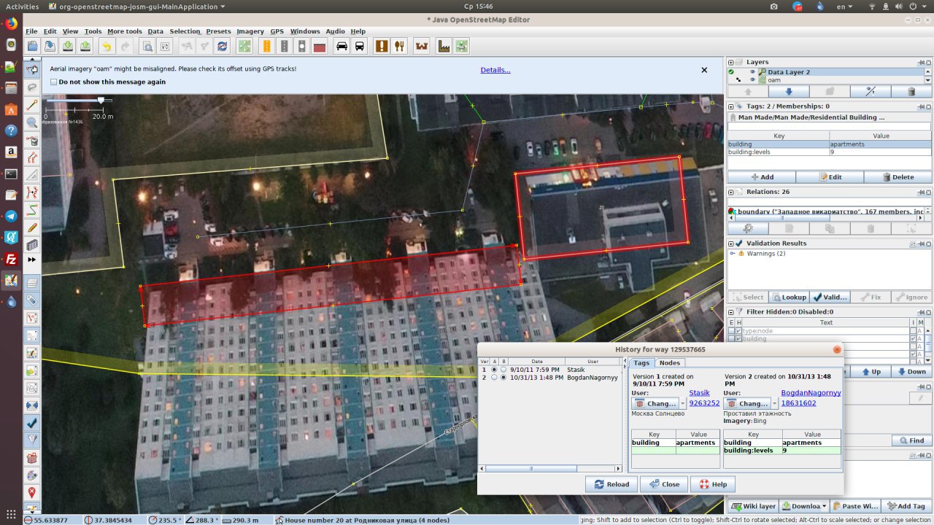Collapse the Layers panel arrow

click(x=731, y=63)
